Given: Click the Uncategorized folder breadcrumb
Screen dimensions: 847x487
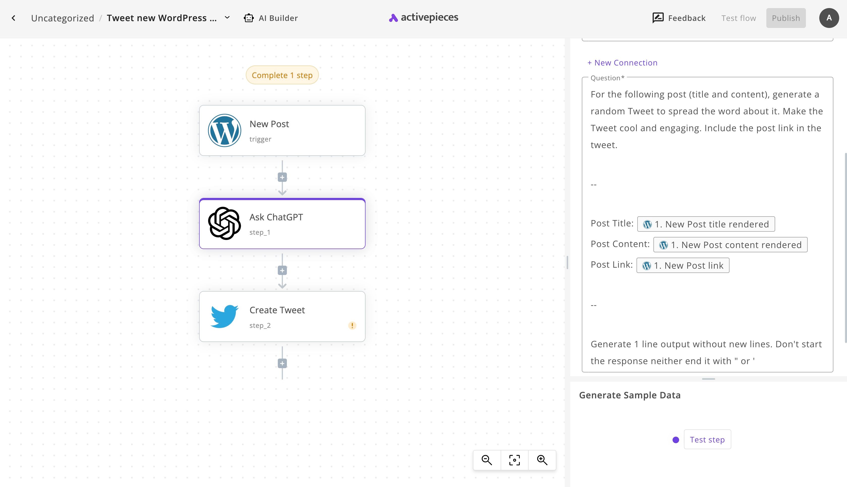Looking at the screenshot, I should [x=63, y=18].
